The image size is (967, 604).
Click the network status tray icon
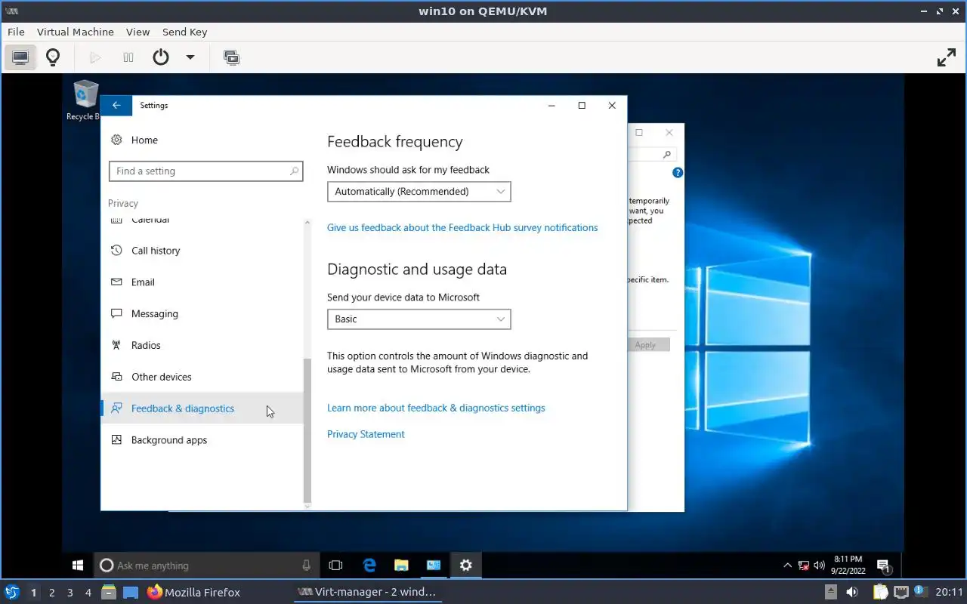pyautogui.click(x=804, y=565)
